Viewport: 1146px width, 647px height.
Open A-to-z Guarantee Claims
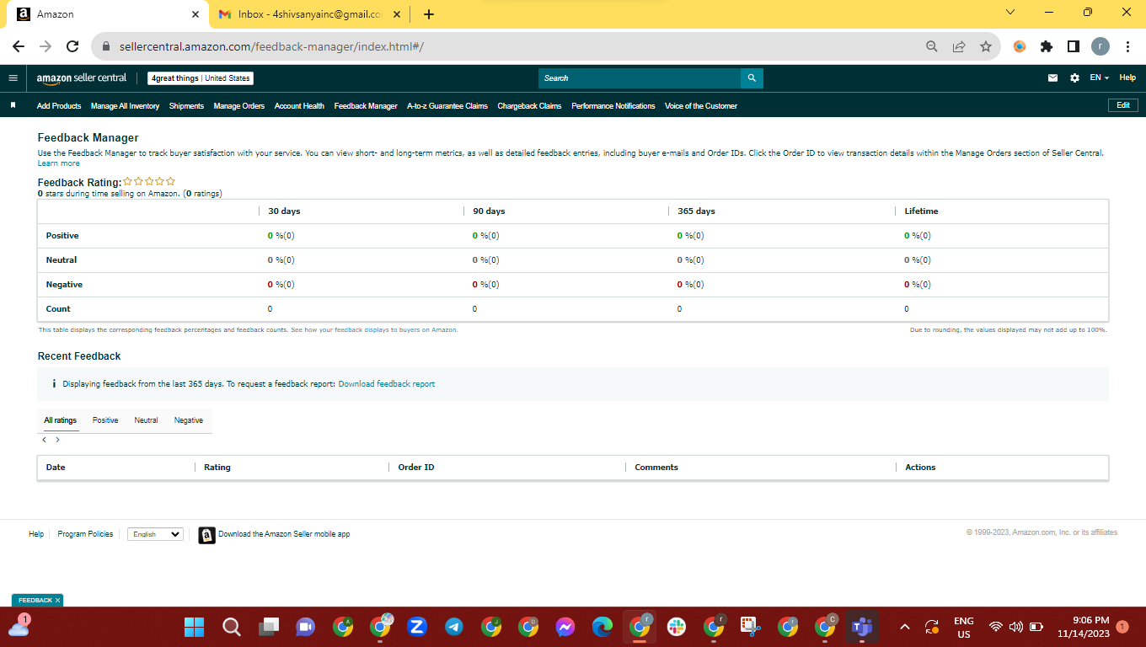pyautogui.click(x=447, y=106)
